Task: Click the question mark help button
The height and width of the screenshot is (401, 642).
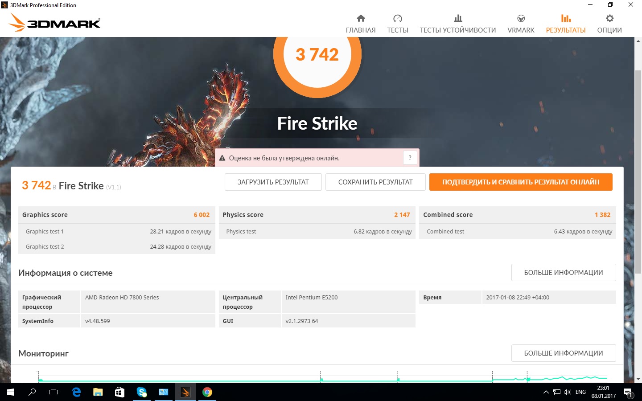Action: pyautogui.click(x=410, y=158)
